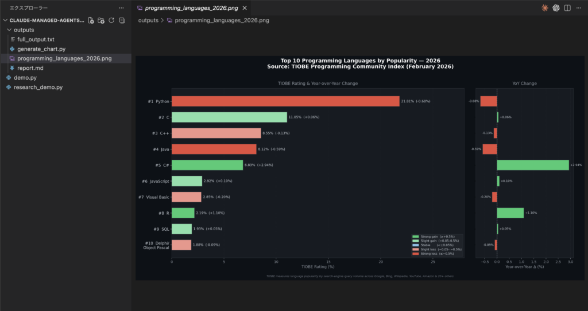Select report.md in the file tree
This screenshot has height=311, width=588.
point(30,68)
